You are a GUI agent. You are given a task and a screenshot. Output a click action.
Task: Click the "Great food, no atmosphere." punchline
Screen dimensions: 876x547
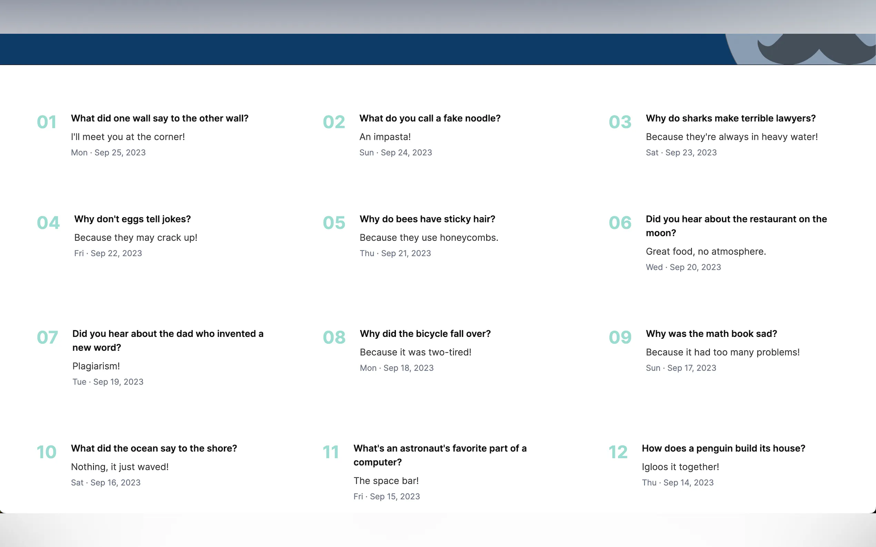coord(706,251)
